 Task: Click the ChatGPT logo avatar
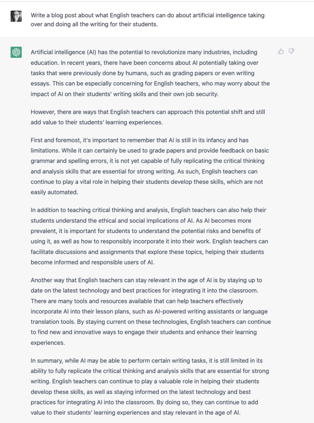pyautogui.click(x=16, y=52)
